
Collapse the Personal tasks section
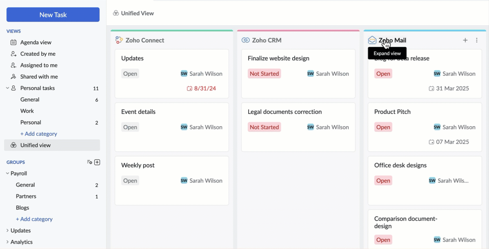[x=7, y=88]
